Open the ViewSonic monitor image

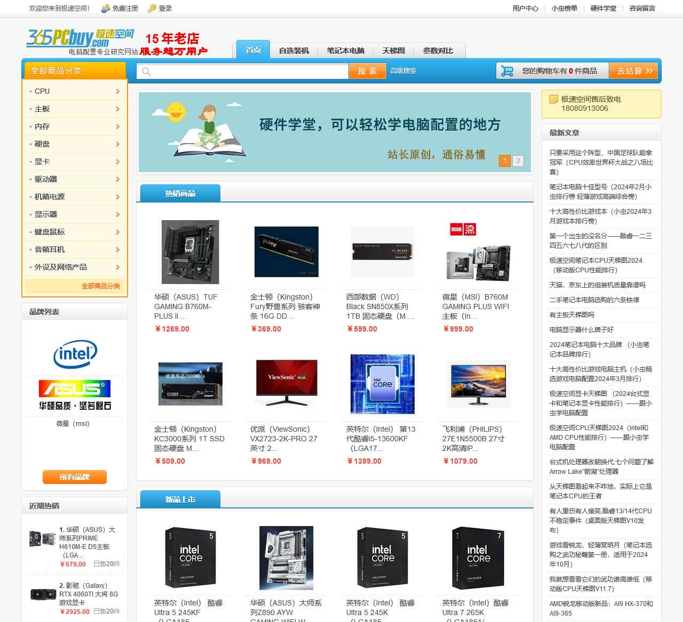287,384
